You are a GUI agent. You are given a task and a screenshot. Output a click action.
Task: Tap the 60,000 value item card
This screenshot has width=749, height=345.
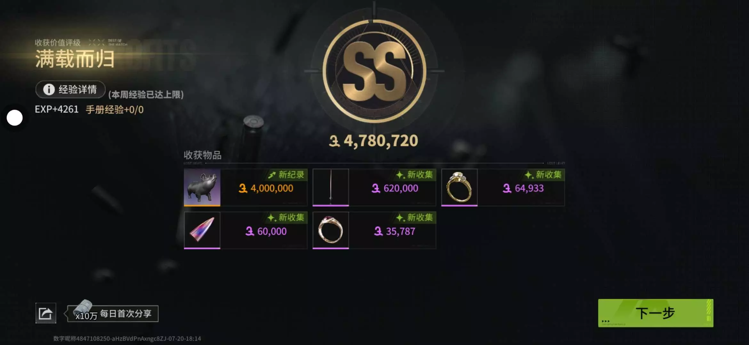tap(246, 230)
